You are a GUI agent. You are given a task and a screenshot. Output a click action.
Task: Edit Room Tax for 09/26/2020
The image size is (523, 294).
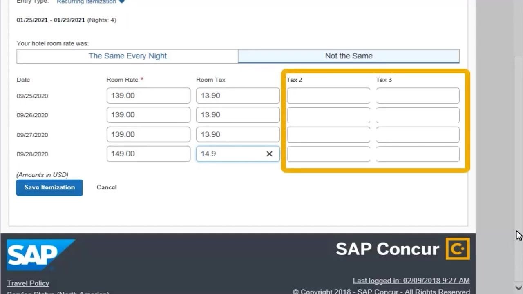click(x=238, y=115)
